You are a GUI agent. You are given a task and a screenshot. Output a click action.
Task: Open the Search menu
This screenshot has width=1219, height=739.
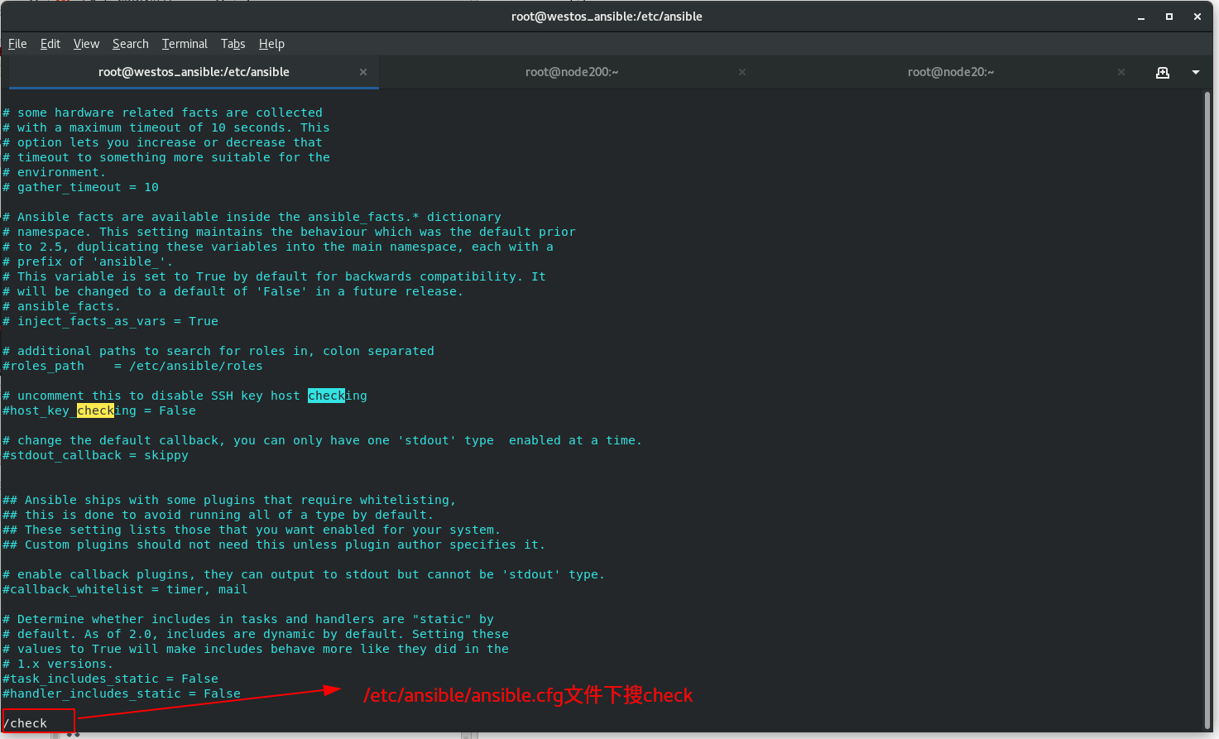click(131, 44)
